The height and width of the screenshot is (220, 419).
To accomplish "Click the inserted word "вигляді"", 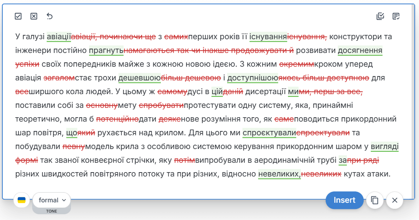I will click(x=384, y=147).
